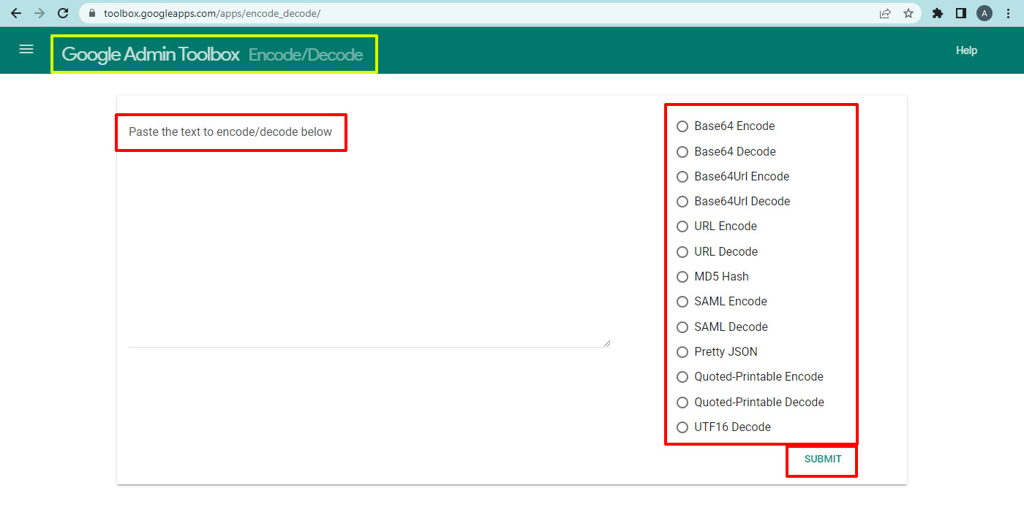Click the share page icon
Viewport: 1024px width, 507px height.
(885, 13)
